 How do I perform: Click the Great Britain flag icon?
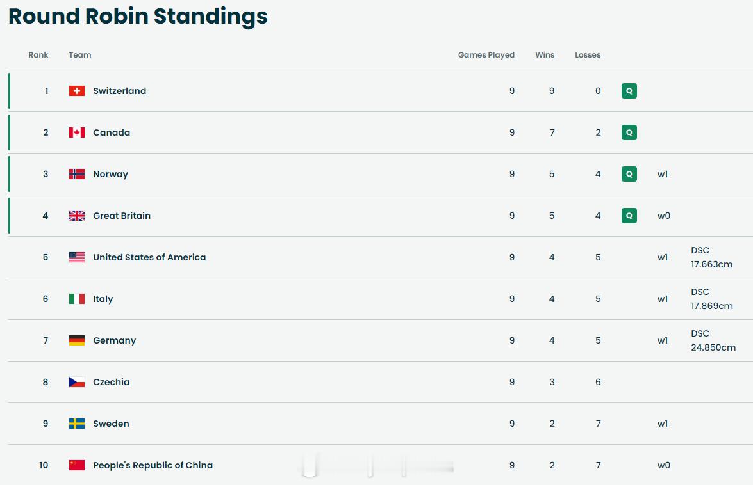tap(77, 216)
